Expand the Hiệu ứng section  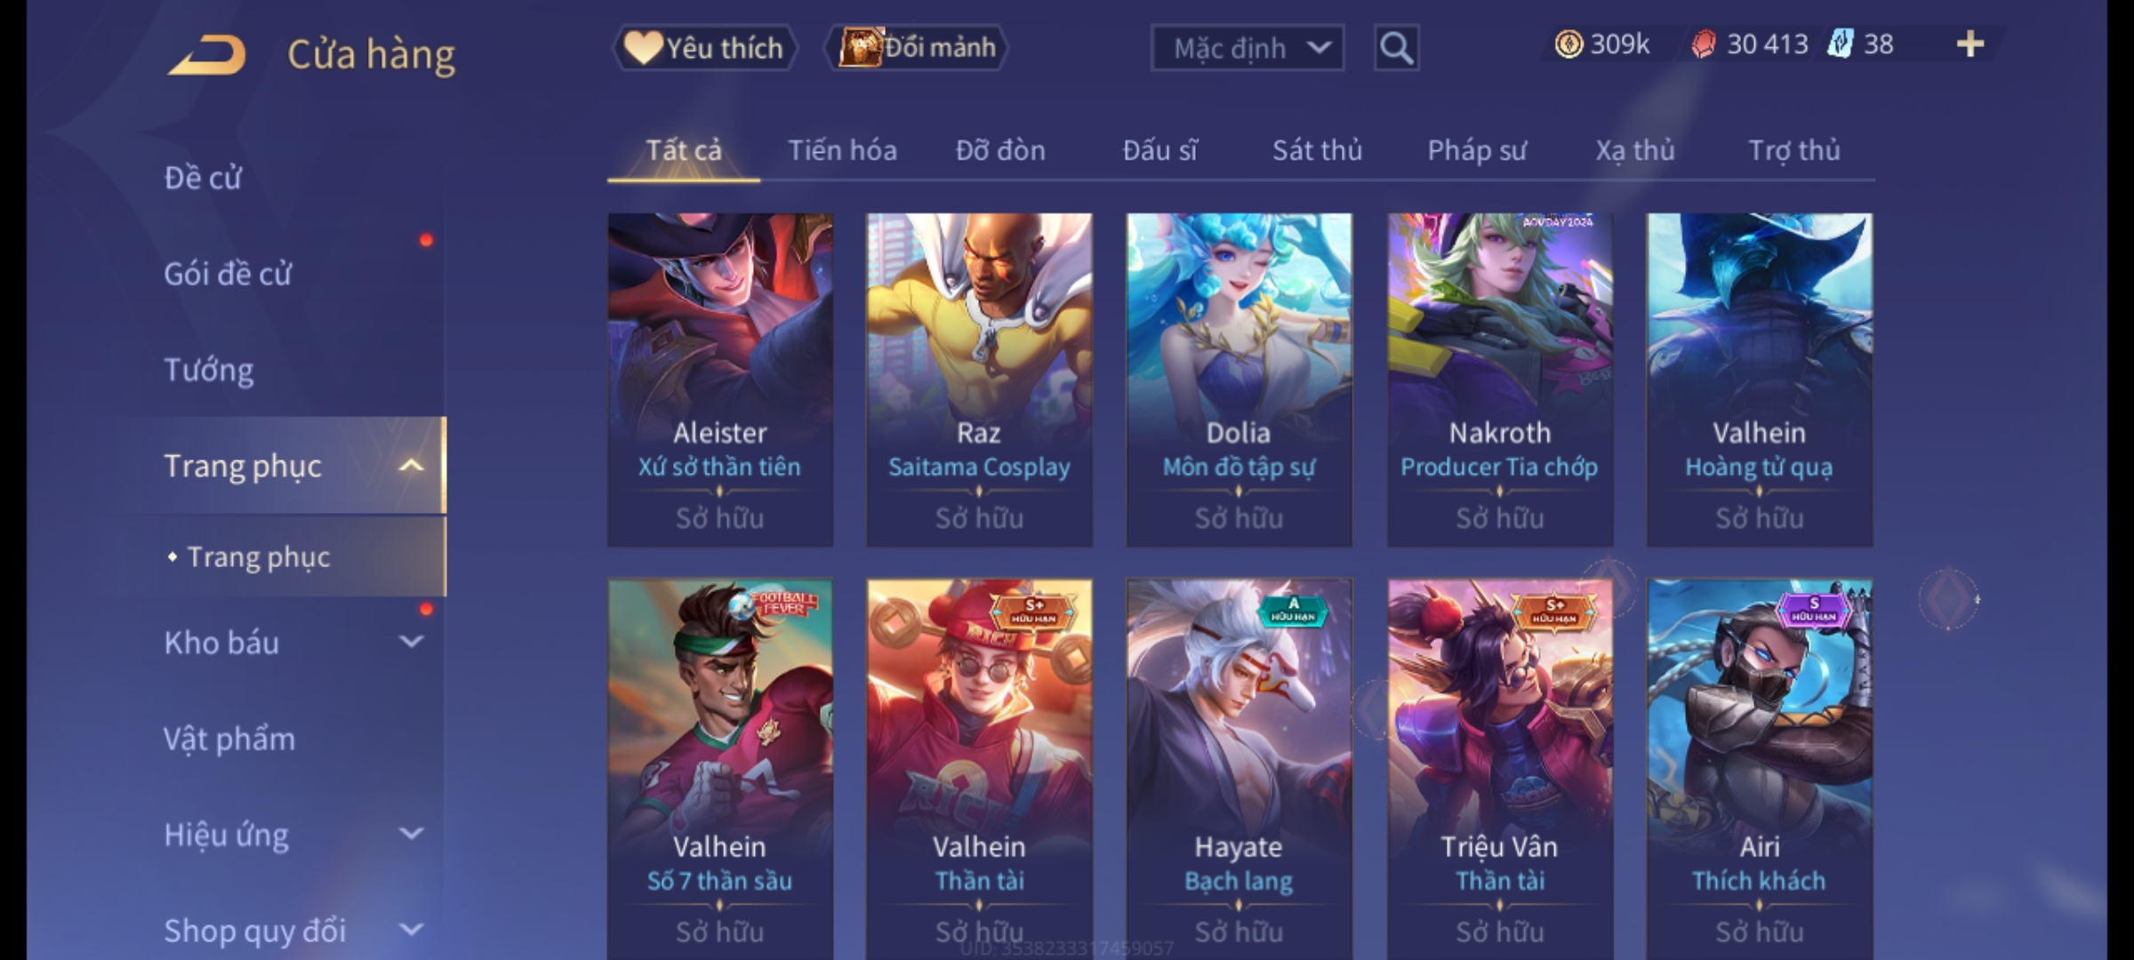click(411, 834)
